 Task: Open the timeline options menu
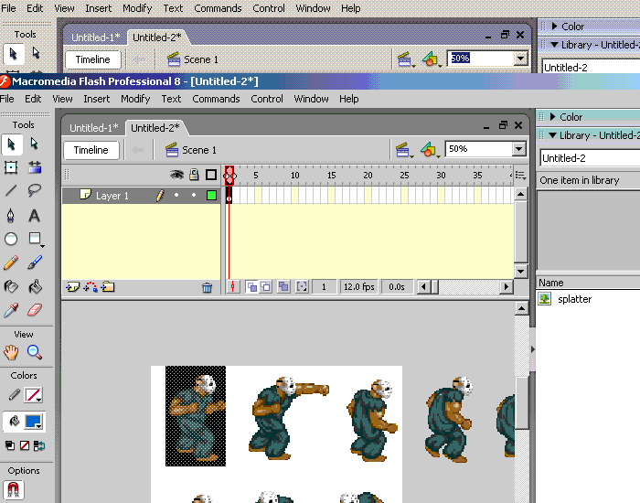(x=520, y=176)
